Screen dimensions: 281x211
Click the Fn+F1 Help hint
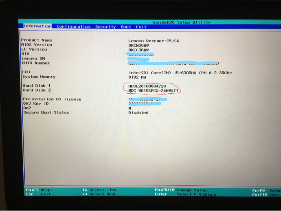click(x=38, y=190)
